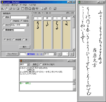Click the results grid scroll down arrow

tap(74, 50)
